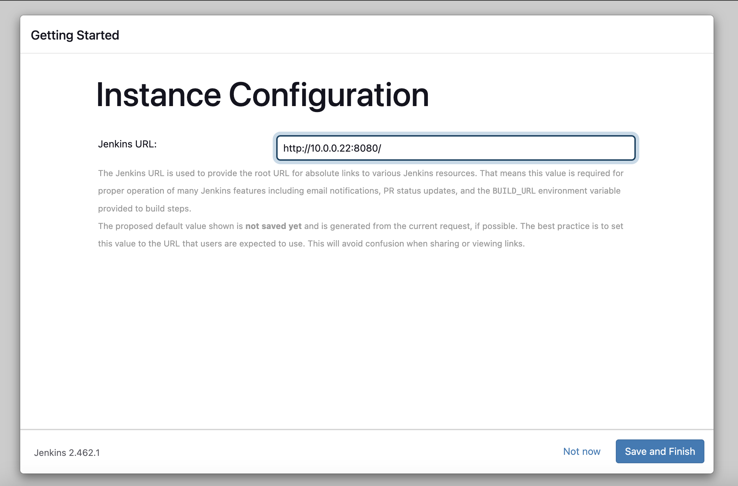738x486 pixels.
Task: Click the BUILD_URL monospace text
Action: pyautogui.click(x=514, y=191)
